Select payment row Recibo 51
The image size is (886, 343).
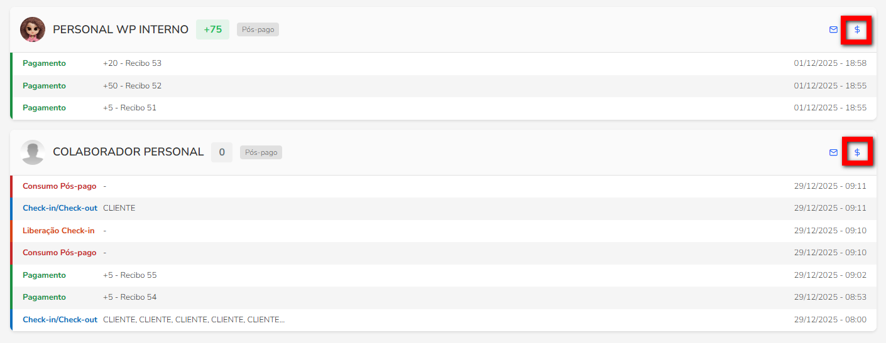coord(129,108)
